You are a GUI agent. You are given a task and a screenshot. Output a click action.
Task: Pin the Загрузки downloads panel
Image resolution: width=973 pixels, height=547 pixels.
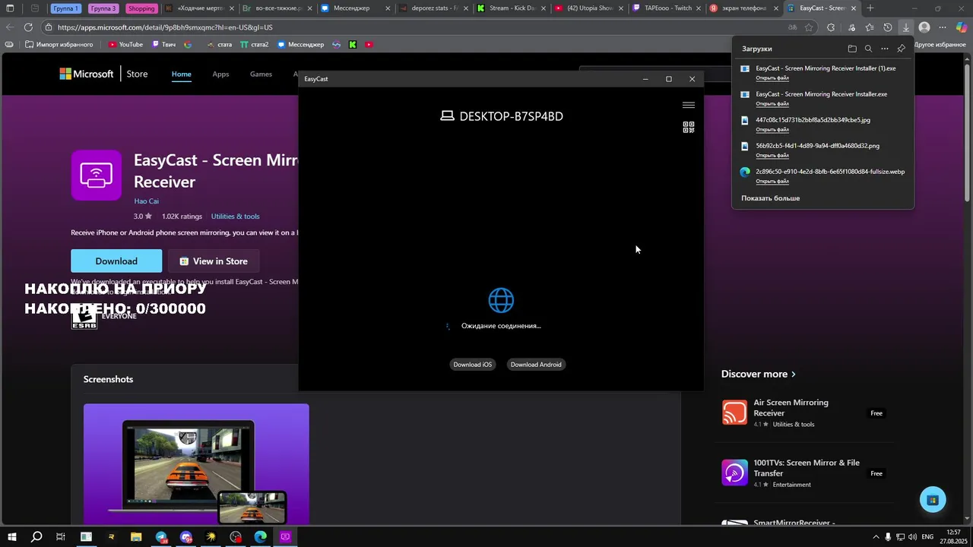(x=902, y=49)
